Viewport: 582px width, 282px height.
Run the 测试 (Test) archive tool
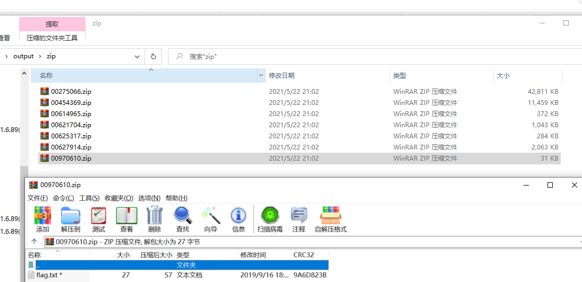[98, 219]
